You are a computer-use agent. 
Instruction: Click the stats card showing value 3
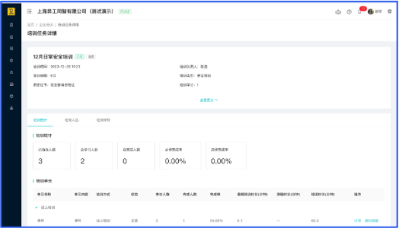click(52, 156)
